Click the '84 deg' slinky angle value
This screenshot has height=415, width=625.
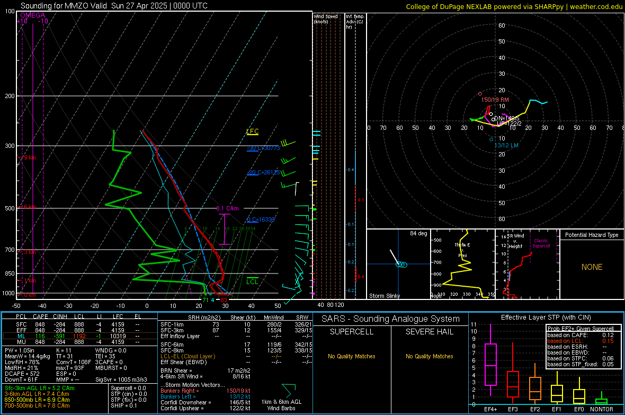click(418, 233)
